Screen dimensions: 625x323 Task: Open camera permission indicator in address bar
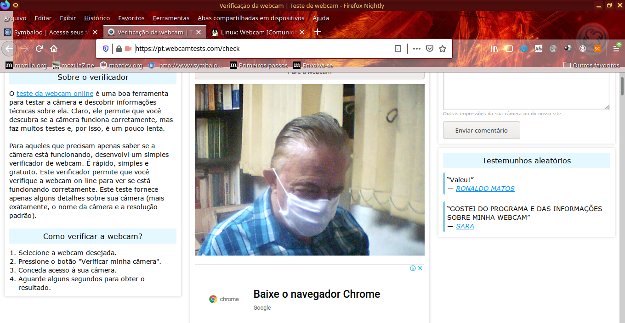click(128, 49)
